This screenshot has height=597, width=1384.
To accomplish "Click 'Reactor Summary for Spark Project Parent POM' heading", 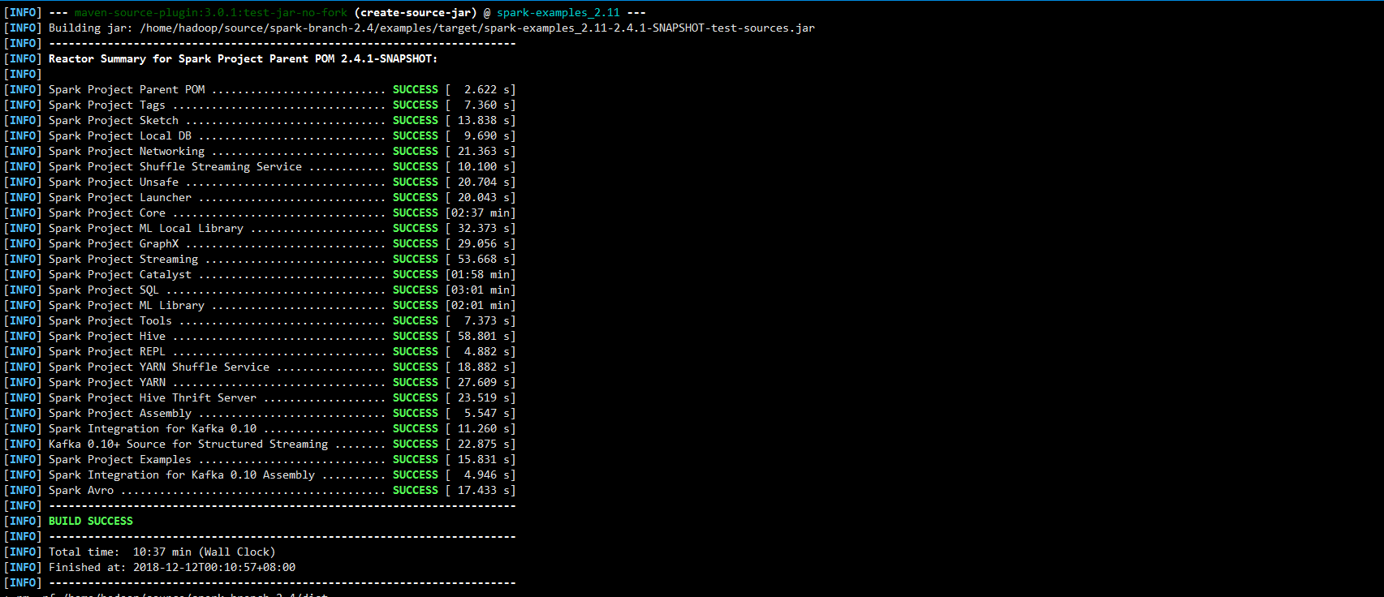I will [x=243, y=59].
